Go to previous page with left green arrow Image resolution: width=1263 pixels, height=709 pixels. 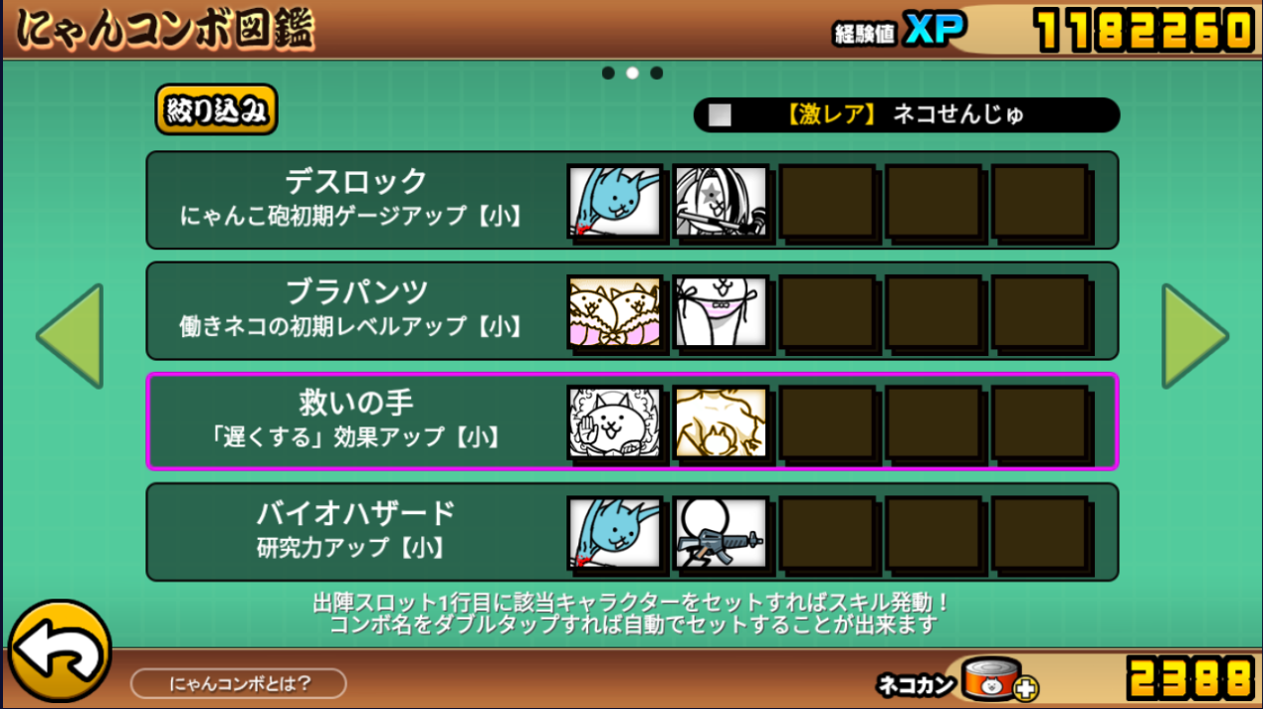click(x=70, y=336)
